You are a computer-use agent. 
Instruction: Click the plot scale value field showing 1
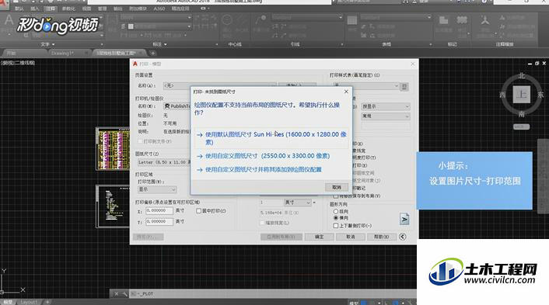tap(271, 203)
